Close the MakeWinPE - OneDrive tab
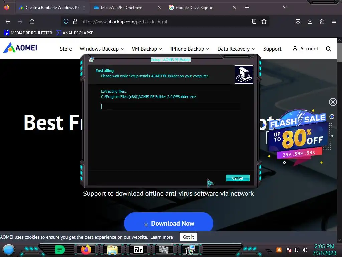The height and width of the screenshot is (257, 342). tap(159, 7)
